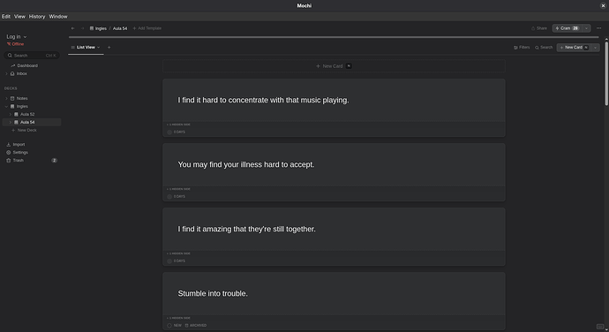This screenshot has width=609, height=332.
Task: Open the three-dot more options menu
Action: (x=599, y=28)
